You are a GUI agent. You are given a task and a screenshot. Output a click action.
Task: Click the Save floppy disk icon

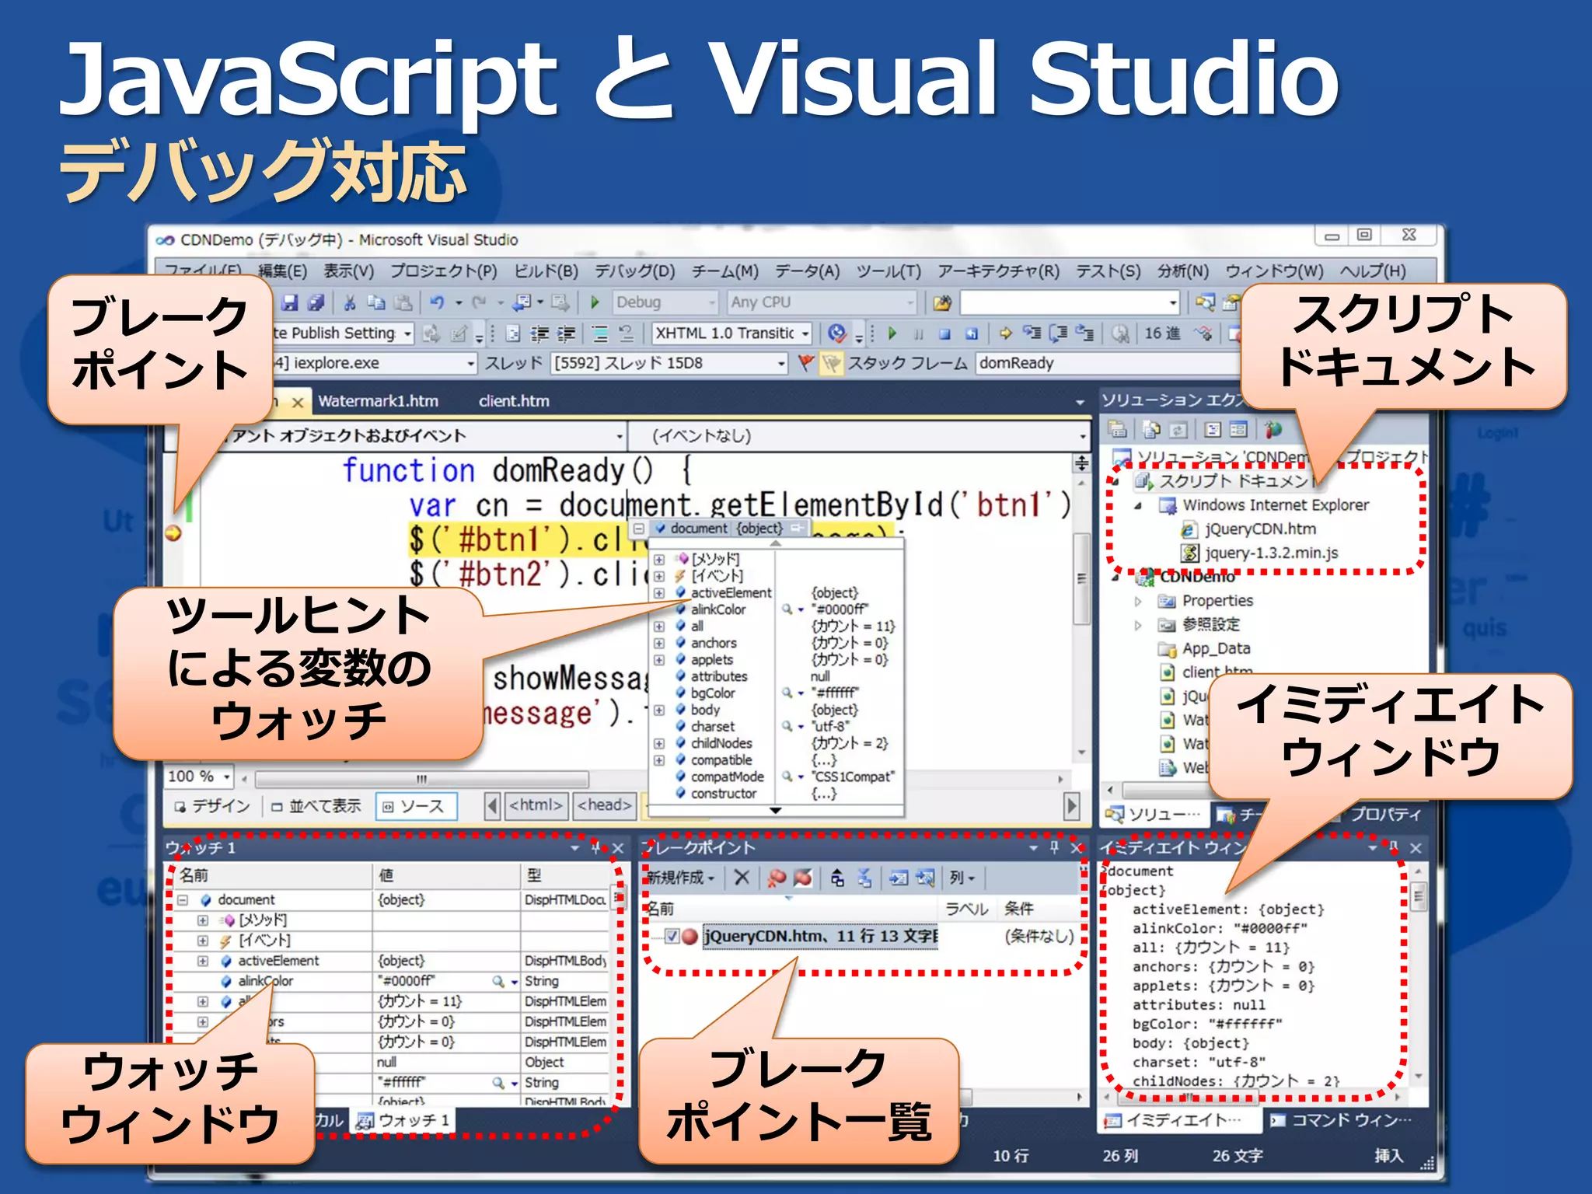290,302
